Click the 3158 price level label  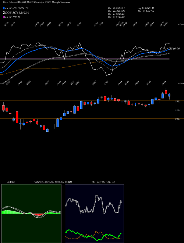point(178,110)
